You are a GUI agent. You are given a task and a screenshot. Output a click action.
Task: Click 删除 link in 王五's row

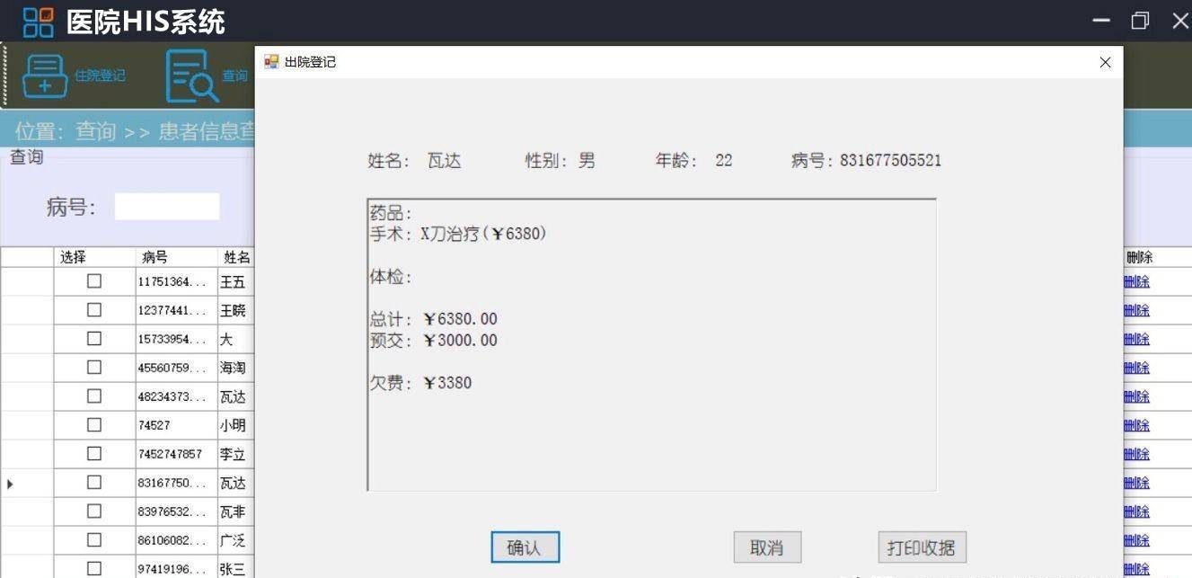(x=1136, y=282)
